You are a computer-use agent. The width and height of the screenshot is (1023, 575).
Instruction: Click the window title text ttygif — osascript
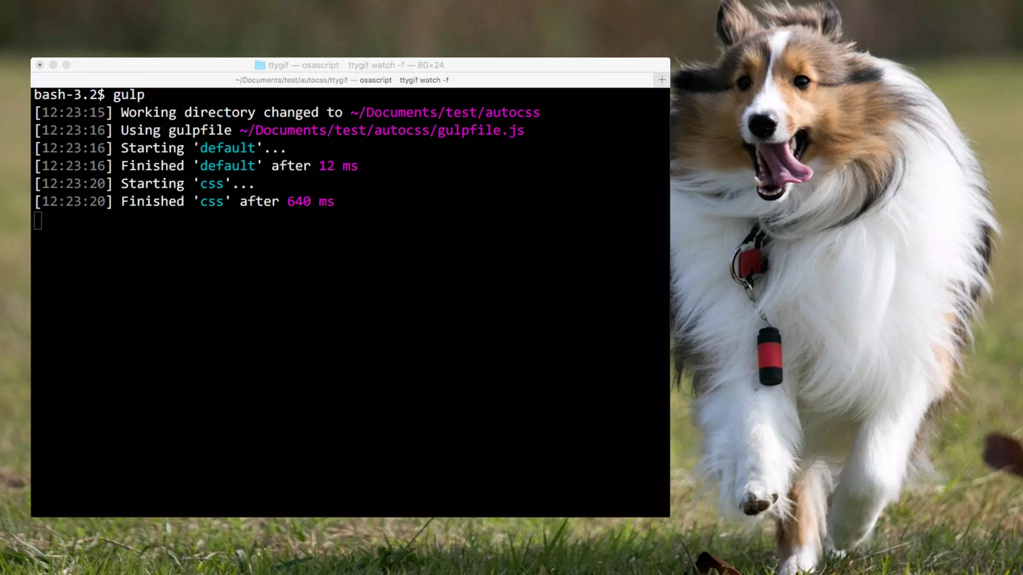(x=303, y=65)
